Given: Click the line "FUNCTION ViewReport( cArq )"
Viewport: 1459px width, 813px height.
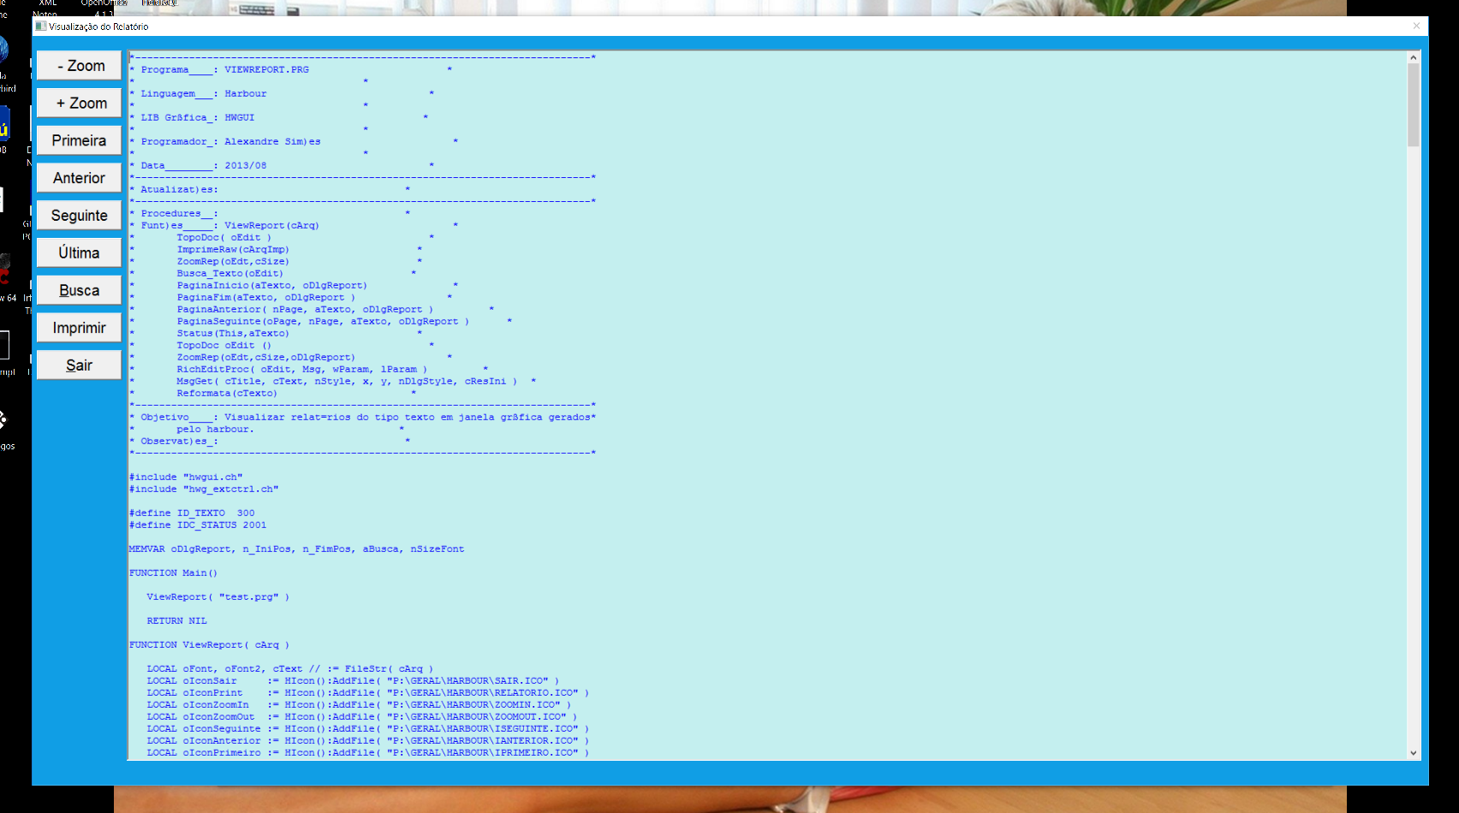Looking at the screenshot, I should (210, 645).
